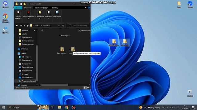Show hidden system tray icons chevron
197x110 pixels.
click(163, 108)
